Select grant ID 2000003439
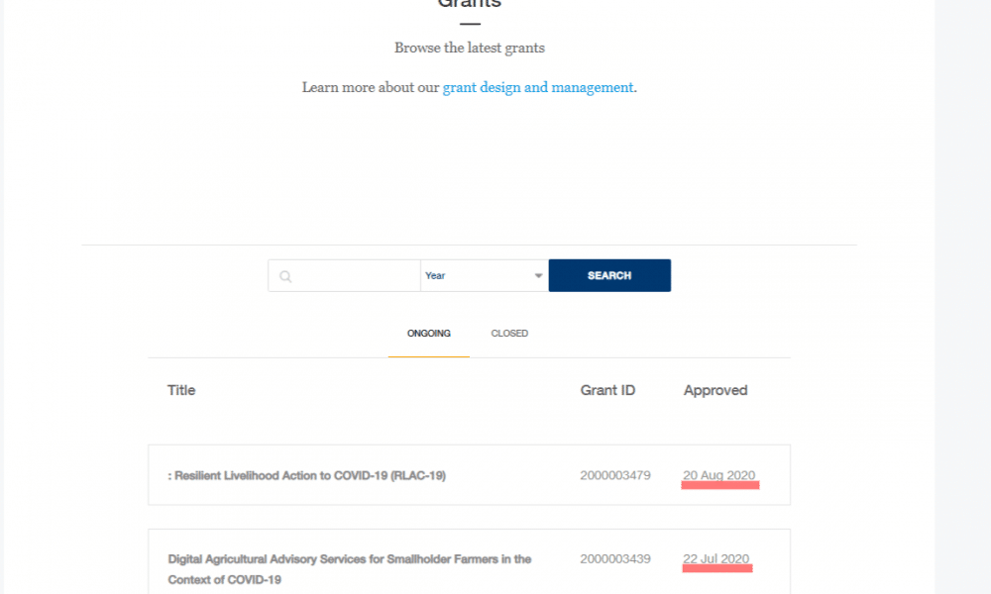Screen dimensions: 991x594 [x=615, y=559]
